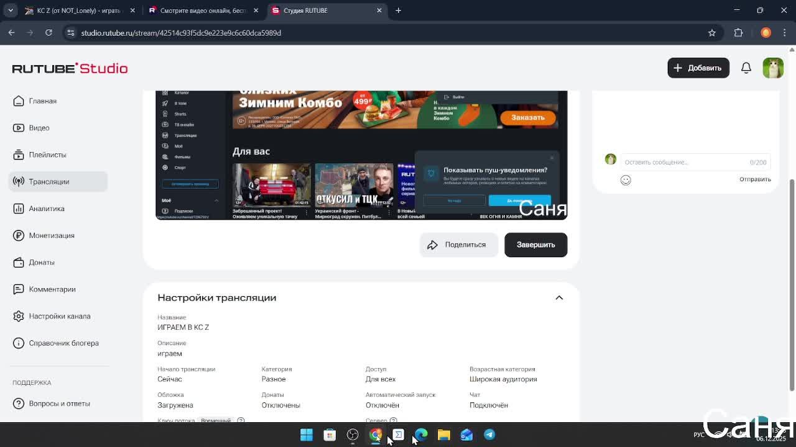This screenshot has height=447, width=796.
Task: Click the Разное category value
Action: click(274, 379)
